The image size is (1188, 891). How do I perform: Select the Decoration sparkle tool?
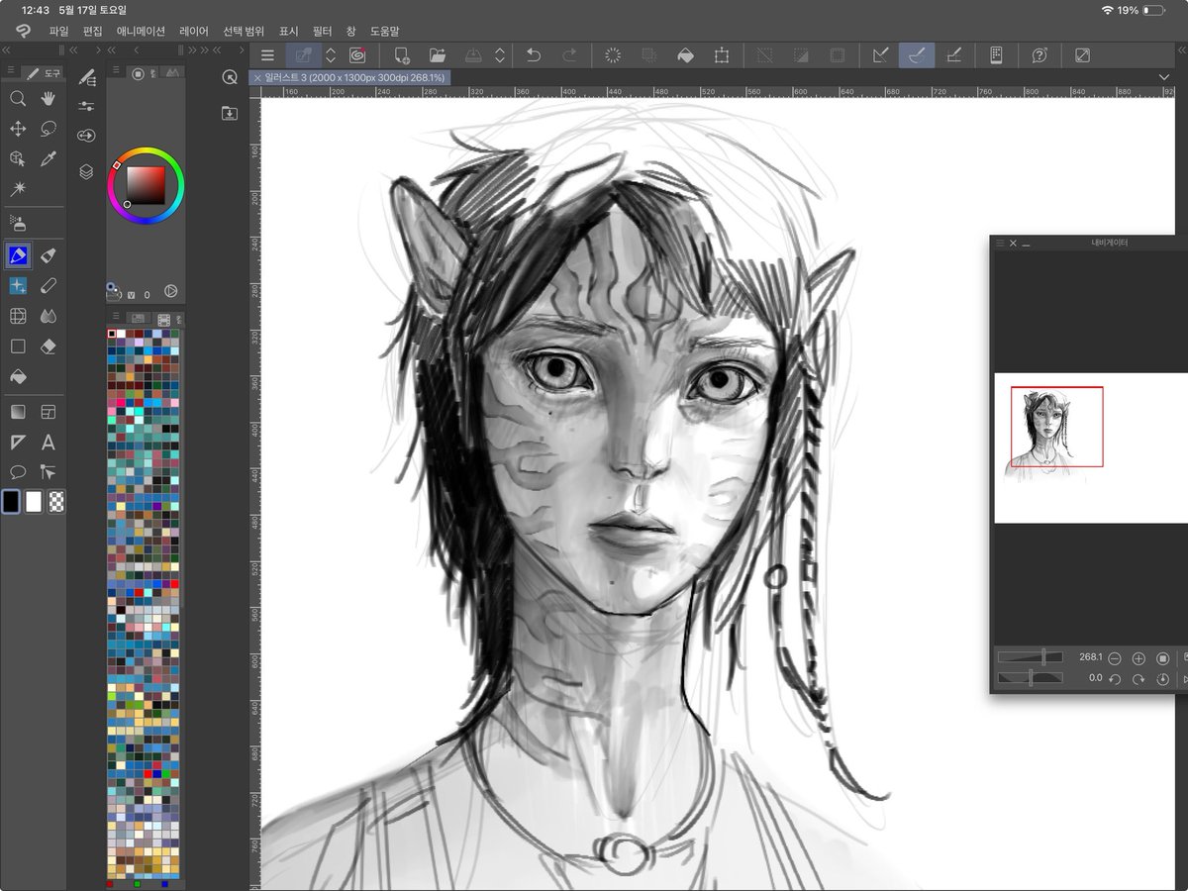18,286
